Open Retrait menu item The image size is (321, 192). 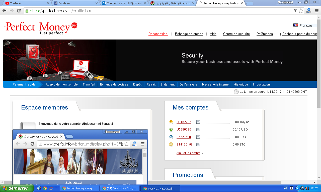coord(151,84)
